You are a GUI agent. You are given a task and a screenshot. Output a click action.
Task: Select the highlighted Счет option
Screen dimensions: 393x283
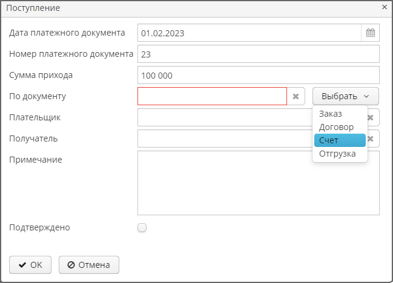[x=340, y=140]
